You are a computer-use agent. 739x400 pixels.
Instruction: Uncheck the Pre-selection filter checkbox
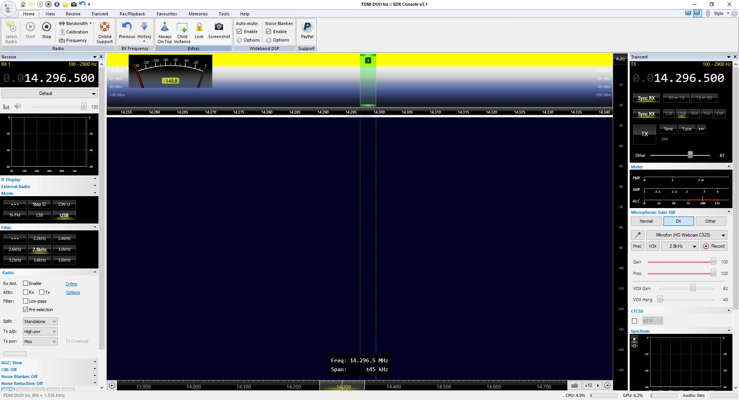(x=26, y=310)
